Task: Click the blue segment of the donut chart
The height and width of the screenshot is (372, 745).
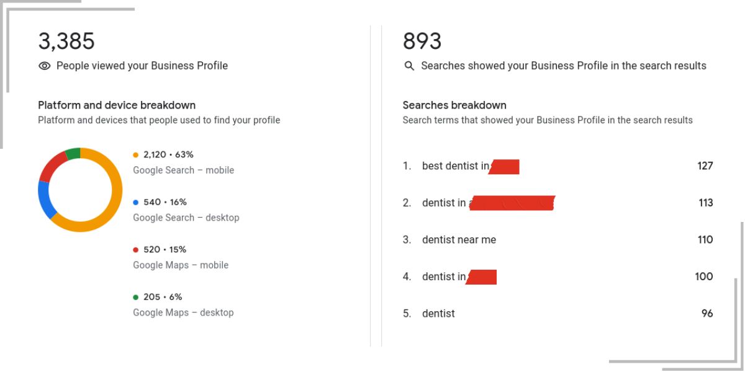Action: [x=44, y=200]
